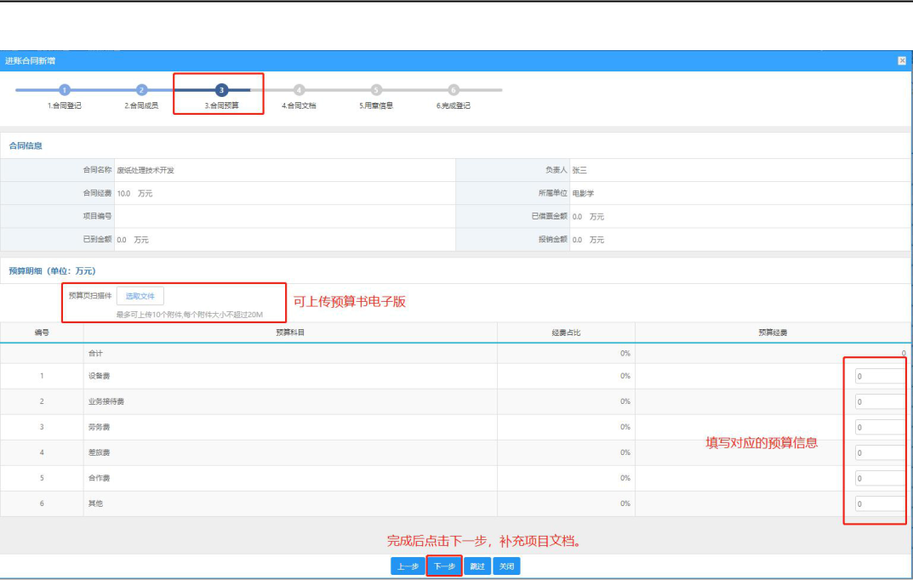Go to previous step with 上一步
This screenshot has height=580, width=913.
pyautogui.click(x=408, y=566)
